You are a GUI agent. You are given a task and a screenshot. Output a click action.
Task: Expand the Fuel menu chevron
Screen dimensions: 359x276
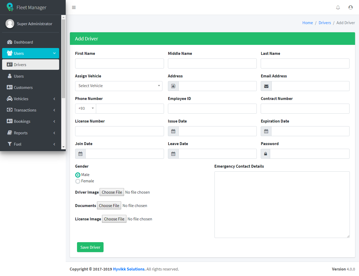point(54,144)
